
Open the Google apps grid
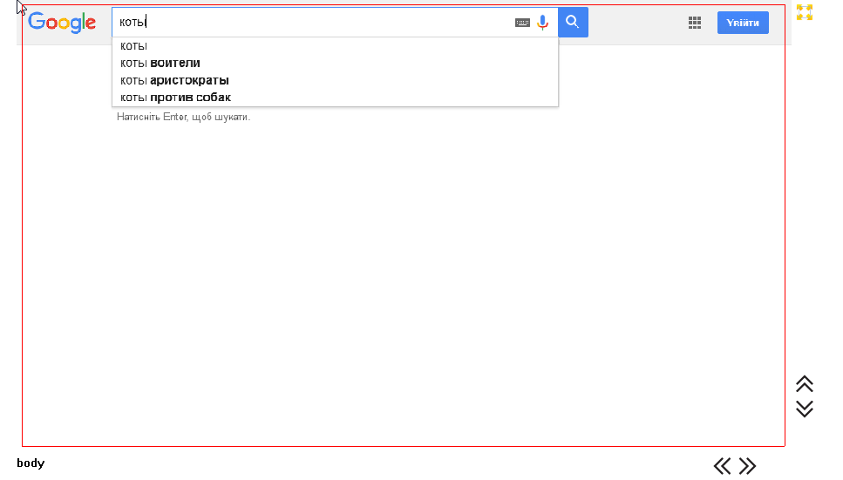pyautogui.click(x=695, y=24)
